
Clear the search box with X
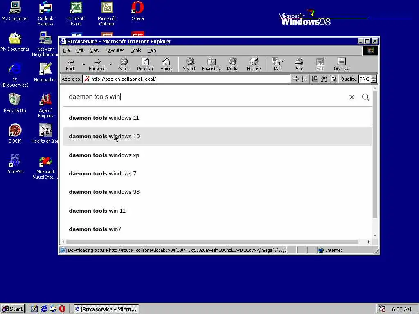pos(351,97)
